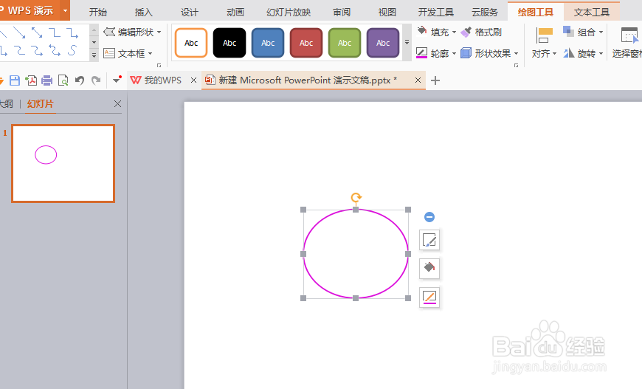Viewport: 642px width, 389px height.
Task: Apply the green Abc shape style
Action: 345,43
